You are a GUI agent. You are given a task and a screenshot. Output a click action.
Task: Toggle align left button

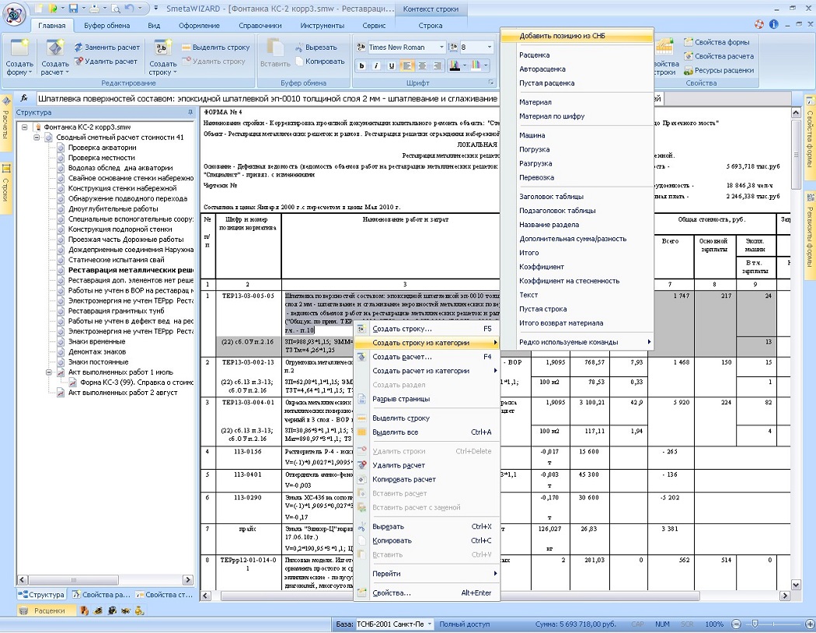[407, 65]
